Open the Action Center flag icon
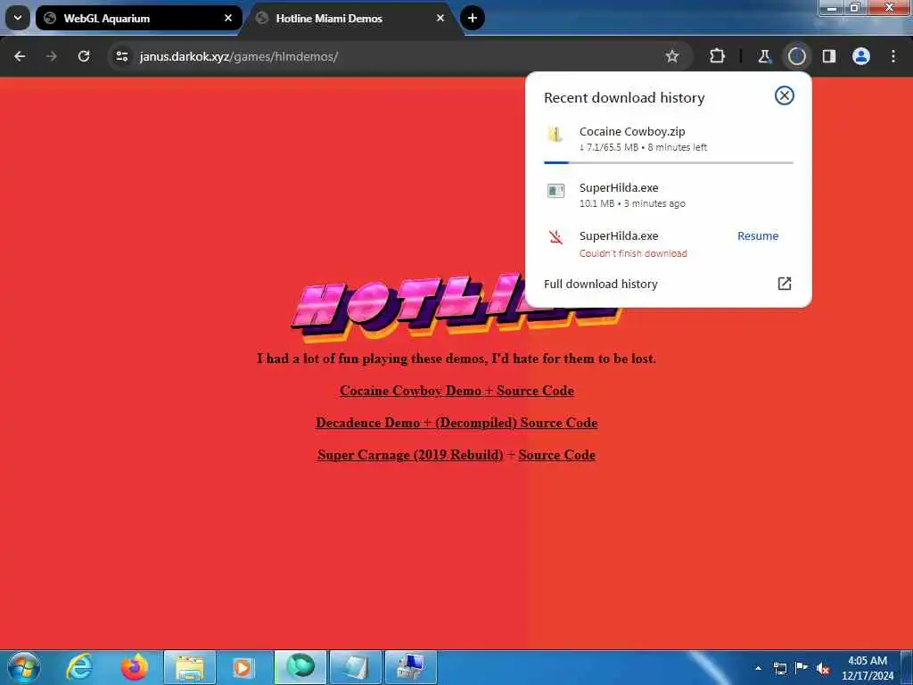Screen dimensions: 913x685 click(802, 667)
